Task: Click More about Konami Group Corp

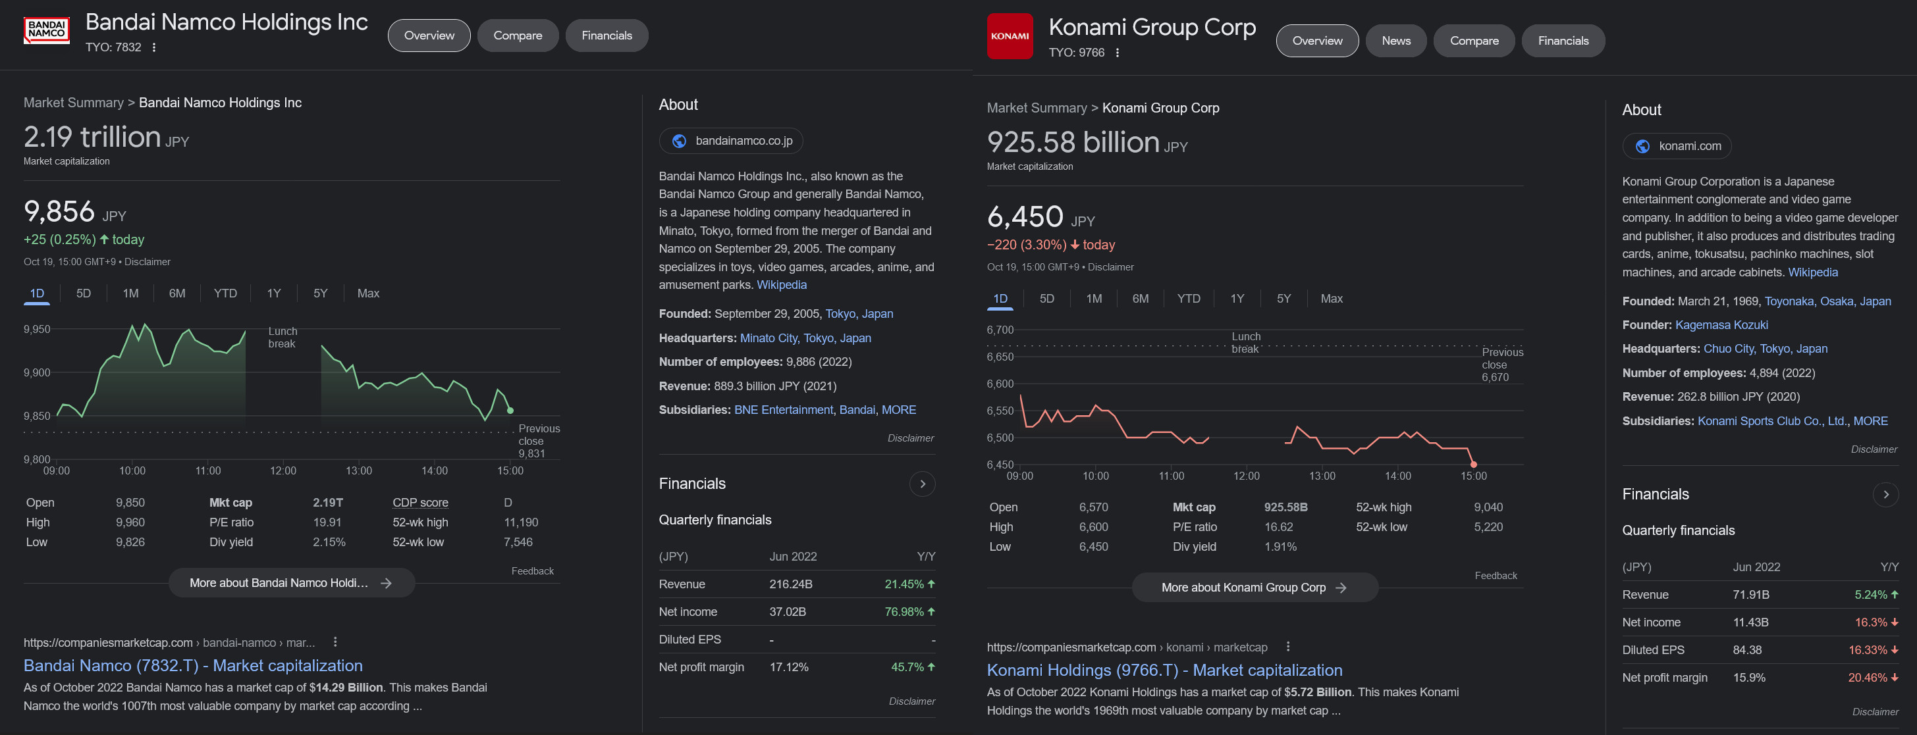Action: (x=1254, y=588)
